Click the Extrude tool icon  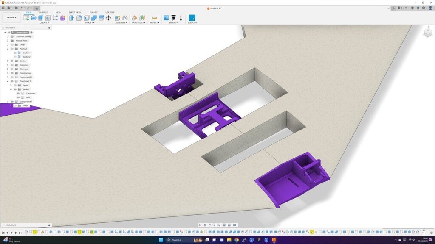pyautogui.click(x=41, y=18)
